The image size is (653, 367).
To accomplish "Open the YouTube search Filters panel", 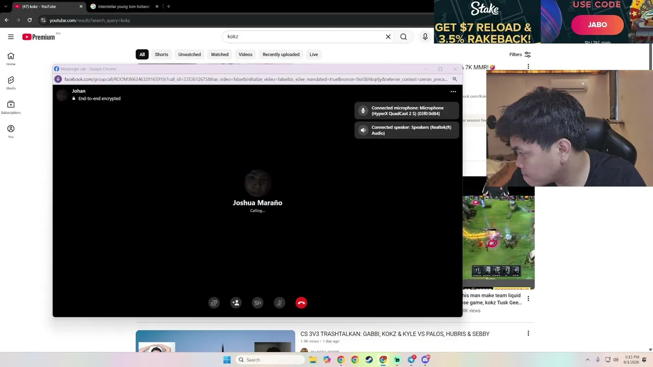I will click(520, 55).
